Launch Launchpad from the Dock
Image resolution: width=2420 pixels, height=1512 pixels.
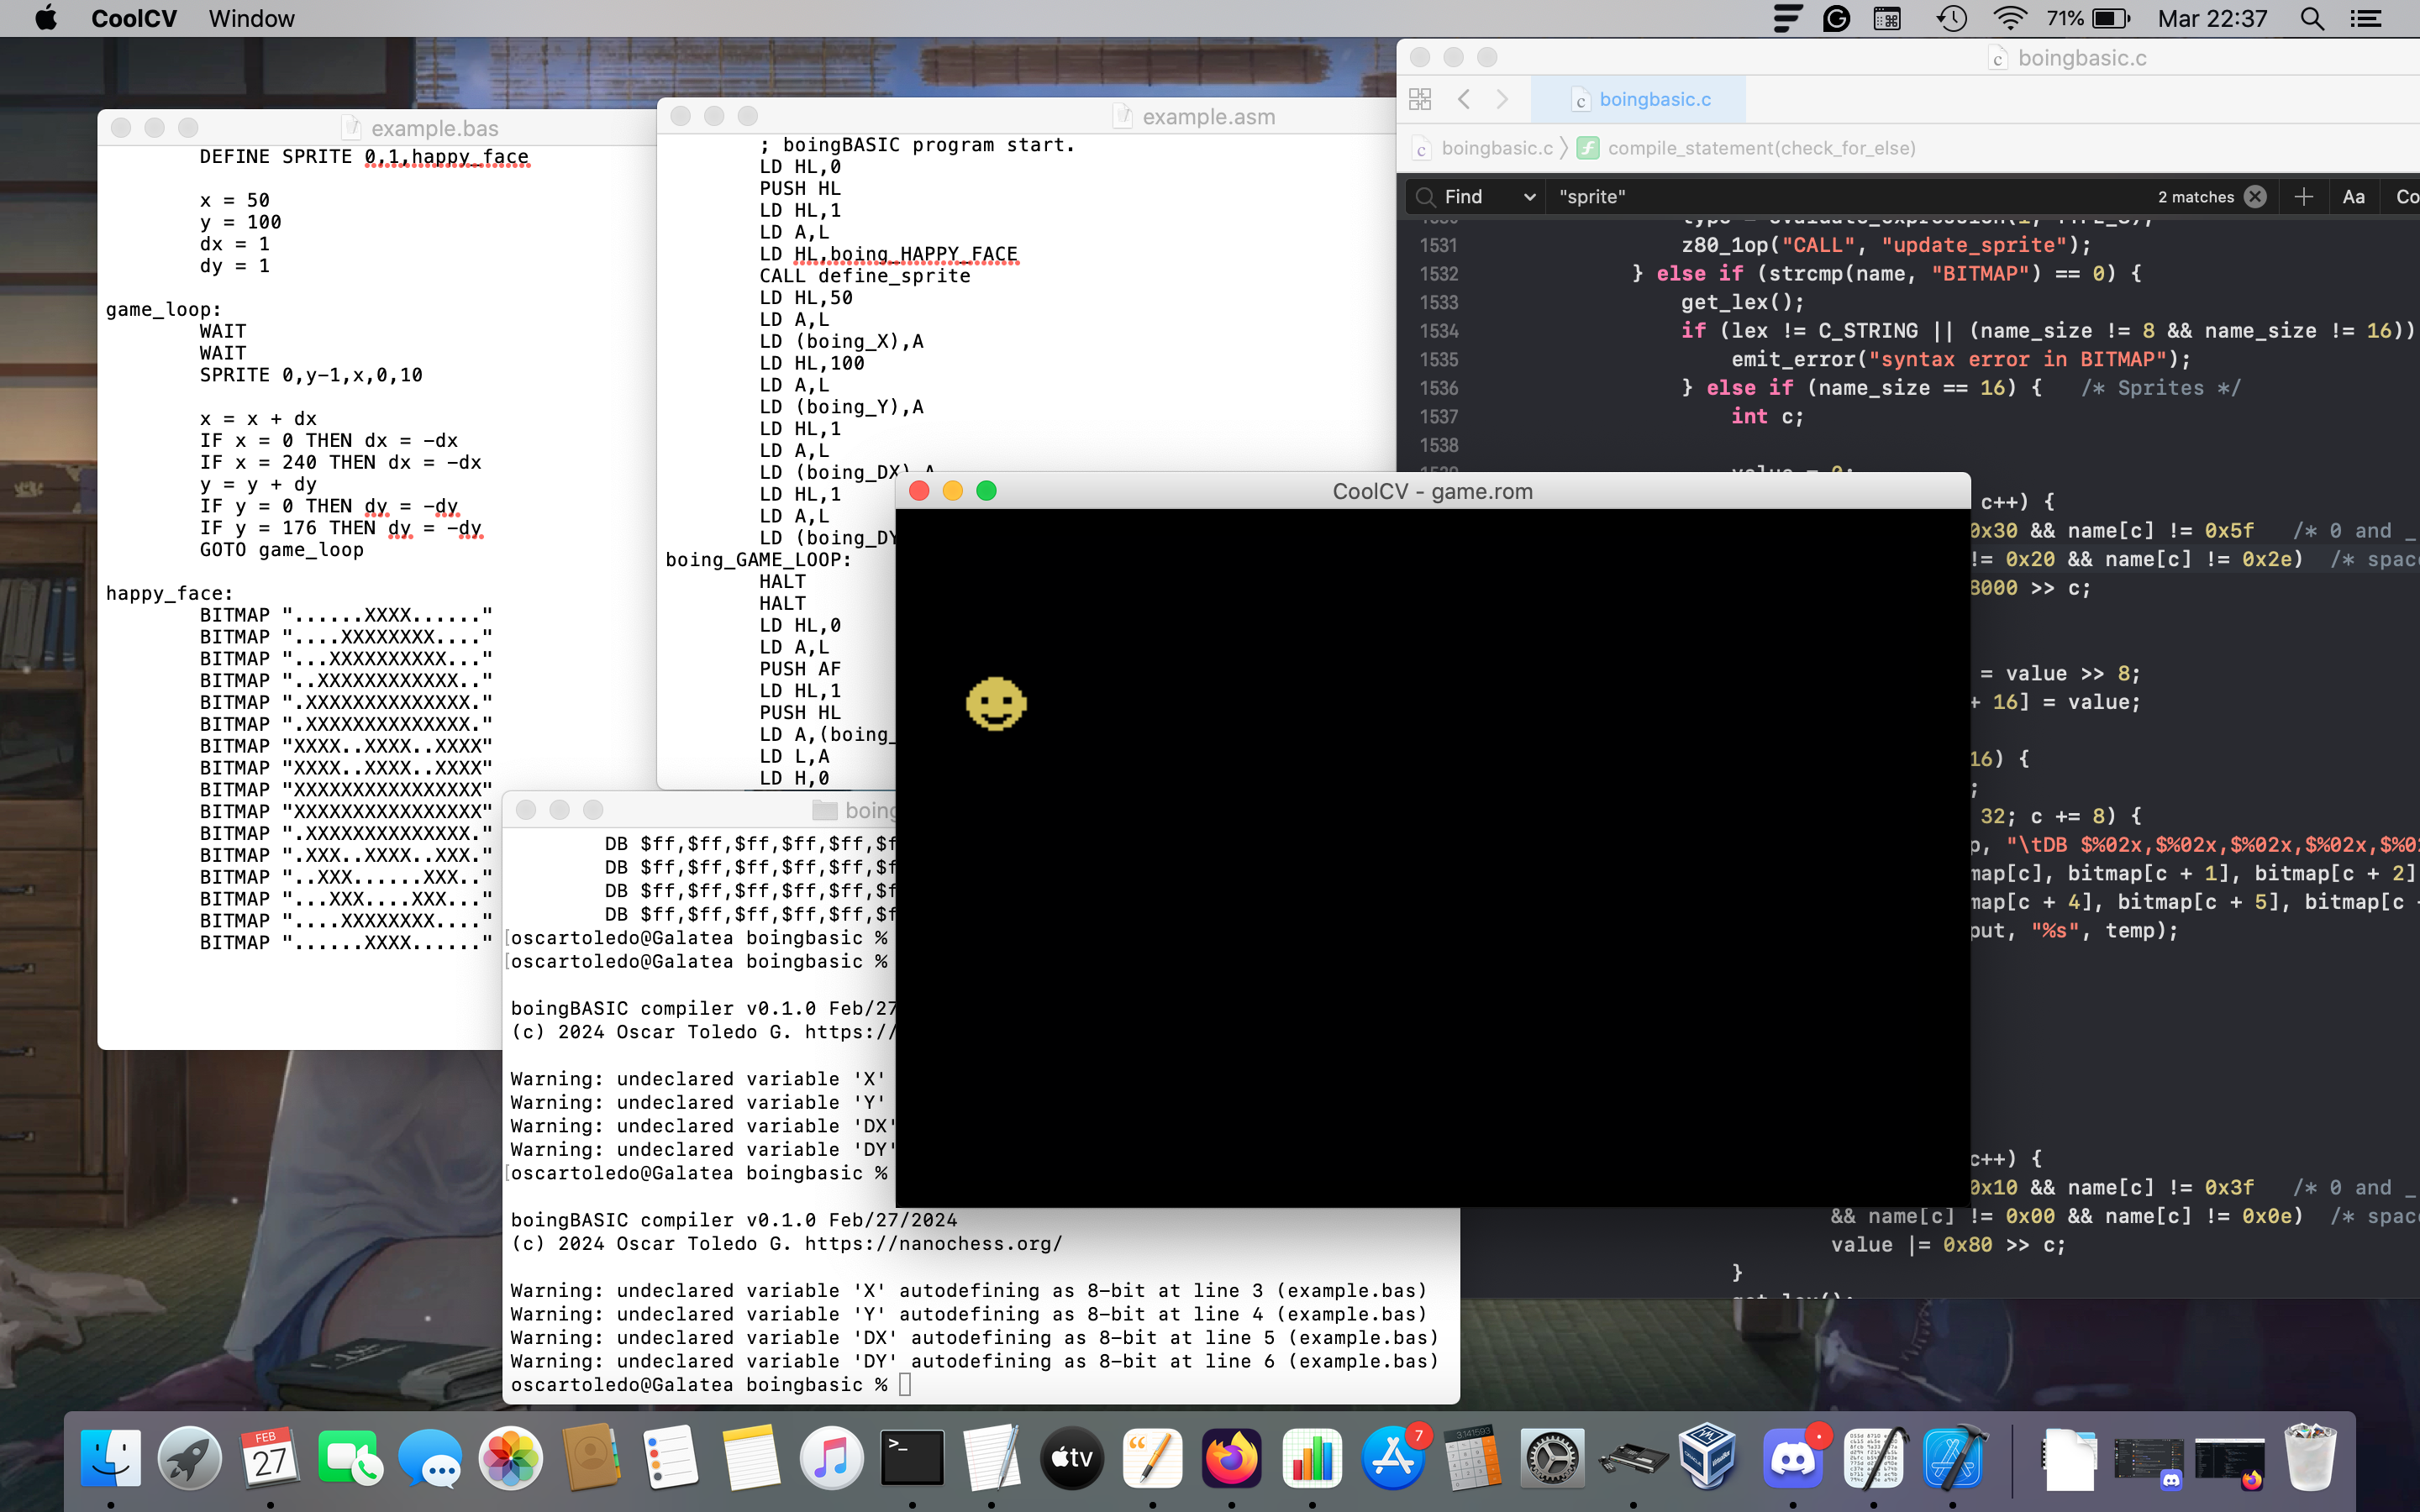[190, 1459]
